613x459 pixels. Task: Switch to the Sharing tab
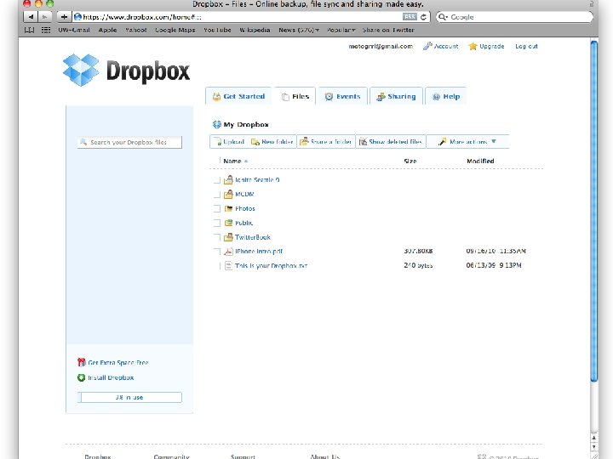pos(396,96)
